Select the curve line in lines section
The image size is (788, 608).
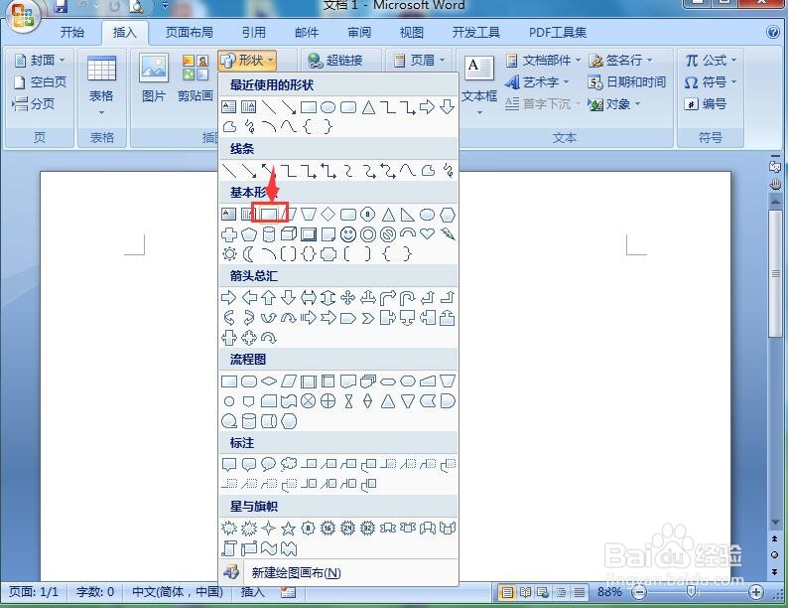tap(407, 171)
